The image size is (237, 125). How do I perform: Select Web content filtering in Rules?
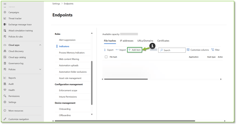69,59
